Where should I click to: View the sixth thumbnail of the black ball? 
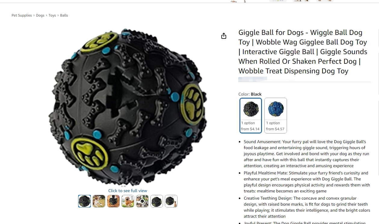click(157, 201)
